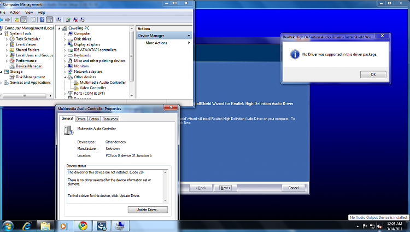Open the View menu
Viewport: 410px width, 232px height.
[29, 12]
